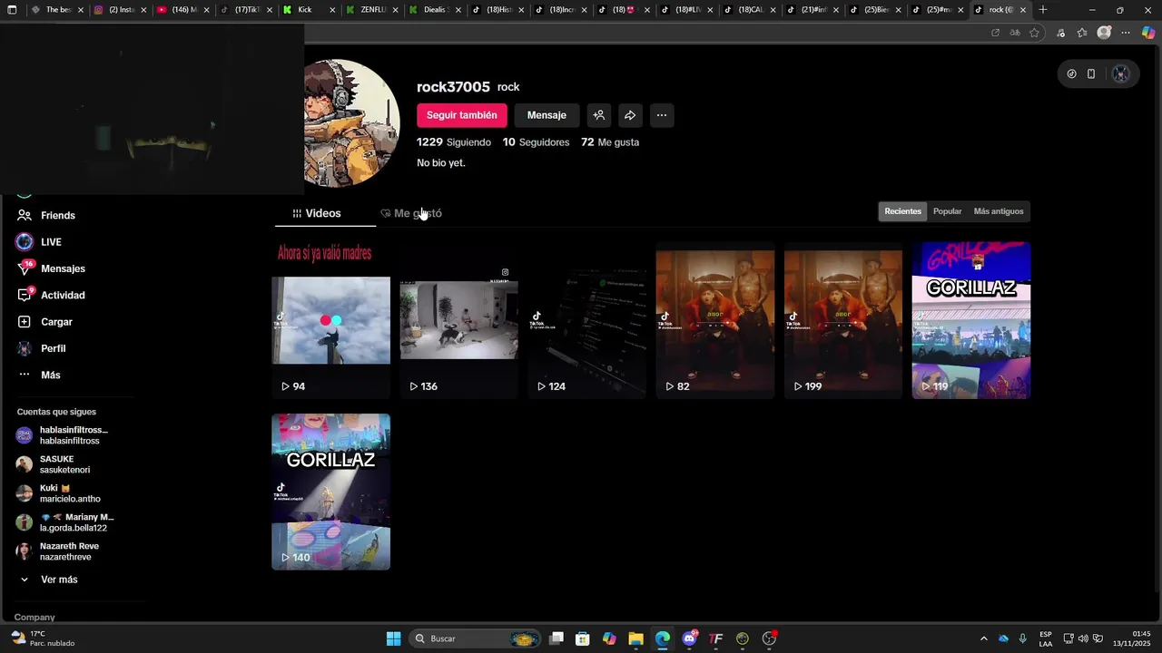Open the 10 Seguidores list
Screen dimensions: 1162x653
point(536,142)
